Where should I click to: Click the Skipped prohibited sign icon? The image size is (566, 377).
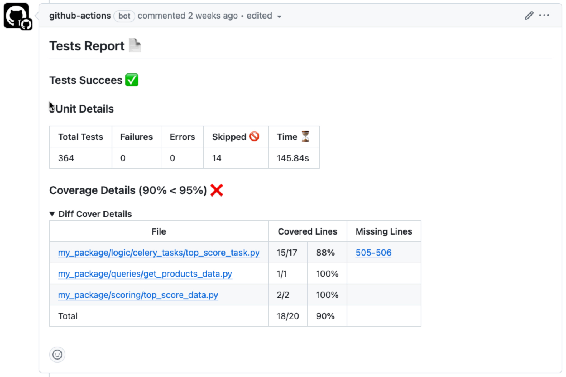click(254, 137)
